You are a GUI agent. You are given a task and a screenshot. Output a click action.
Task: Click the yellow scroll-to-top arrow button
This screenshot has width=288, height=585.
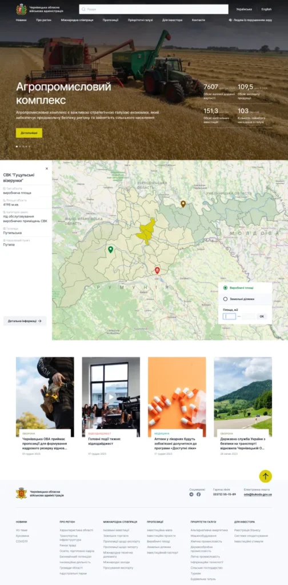click(x=266, y=476)
